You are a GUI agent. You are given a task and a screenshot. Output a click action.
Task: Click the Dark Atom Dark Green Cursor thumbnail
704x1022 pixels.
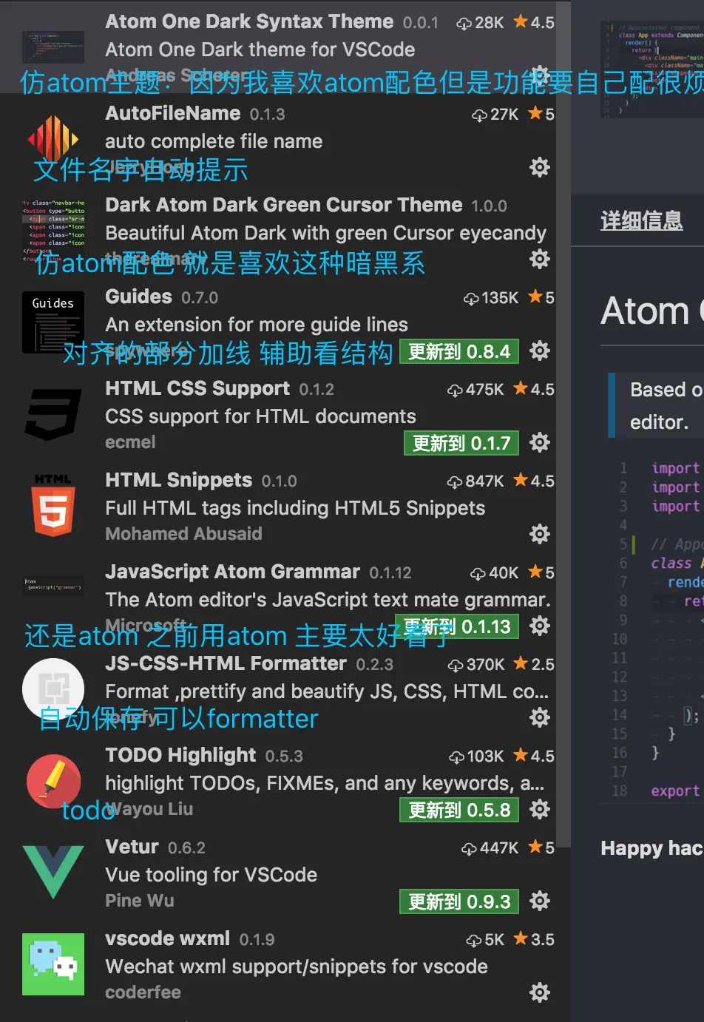pos(53,230)
